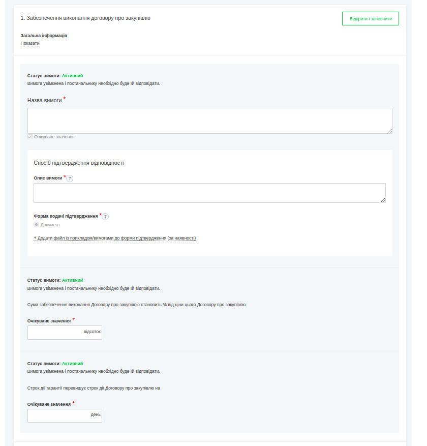Open help icon beside "Форма подачі підтвердження"
Viewport: 427px width, 446px height.
click(x=105, y=217)
